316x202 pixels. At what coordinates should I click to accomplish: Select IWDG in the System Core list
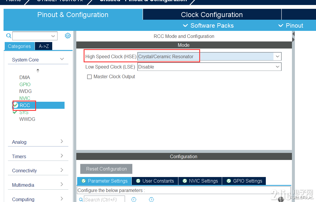coord(26,91)
